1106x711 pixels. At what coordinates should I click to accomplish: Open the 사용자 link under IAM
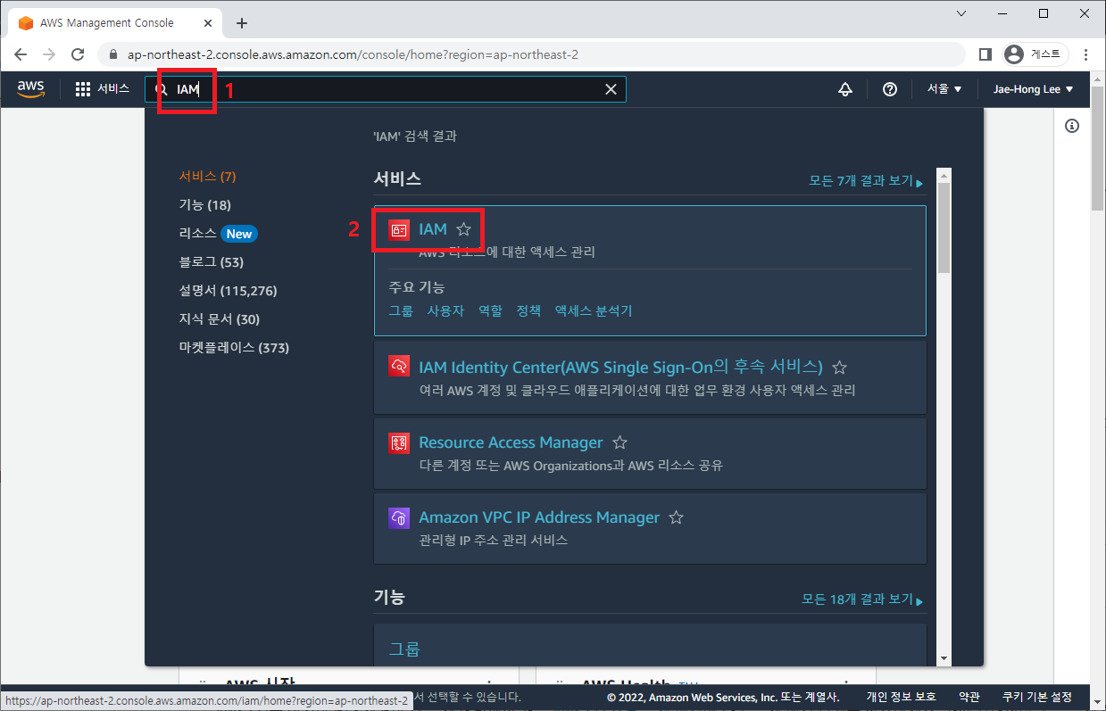(445, 310)
